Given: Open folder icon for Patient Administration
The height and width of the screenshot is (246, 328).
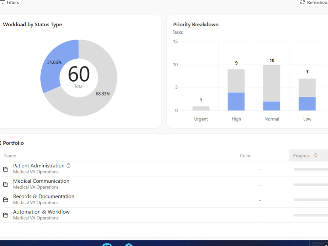Looking at the screenshot, I should tap(6, 169).
